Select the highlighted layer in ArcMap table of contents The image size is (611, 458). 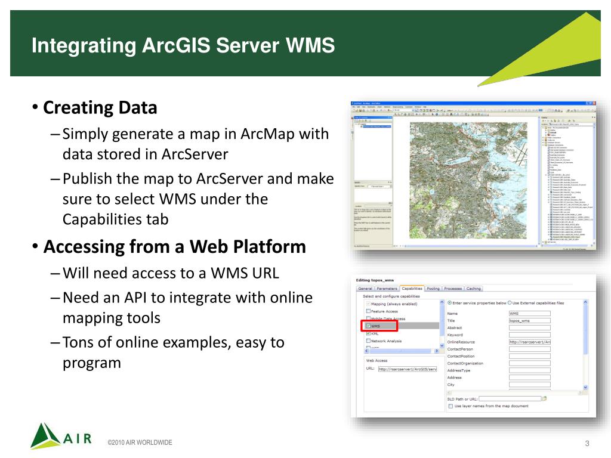tap(376, 126)
